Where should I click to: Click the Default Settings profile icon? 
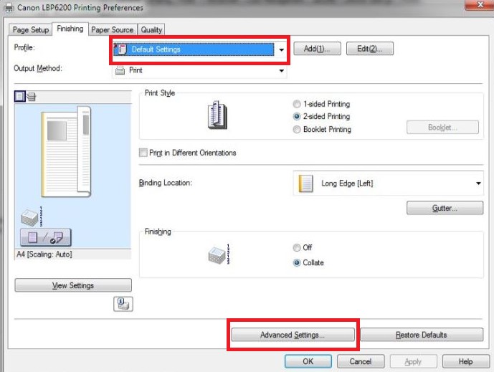[121, 49]
